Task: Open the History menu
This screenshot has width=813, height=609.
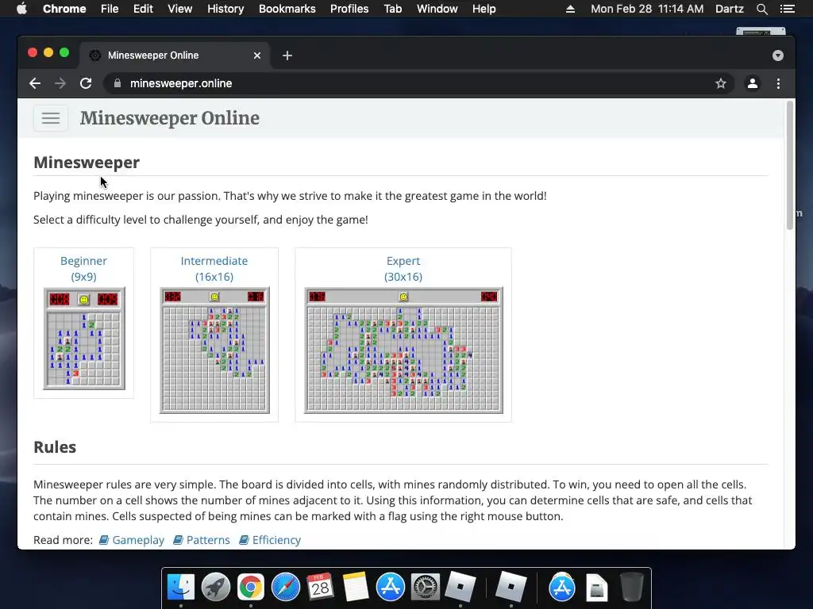Action: pyautogui.click(x=225, y=9)
